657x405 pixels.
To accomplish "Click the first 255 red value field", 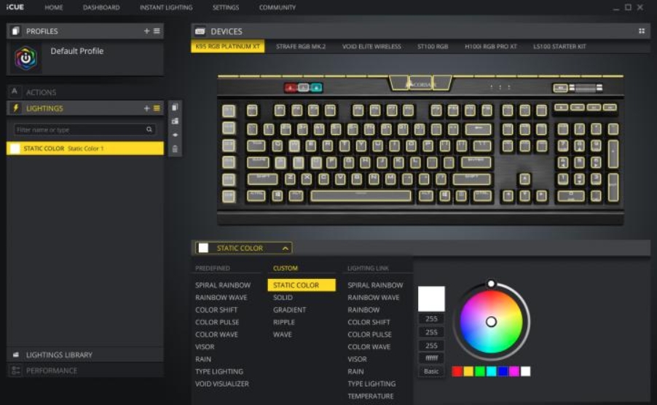I will click(431, 319).
